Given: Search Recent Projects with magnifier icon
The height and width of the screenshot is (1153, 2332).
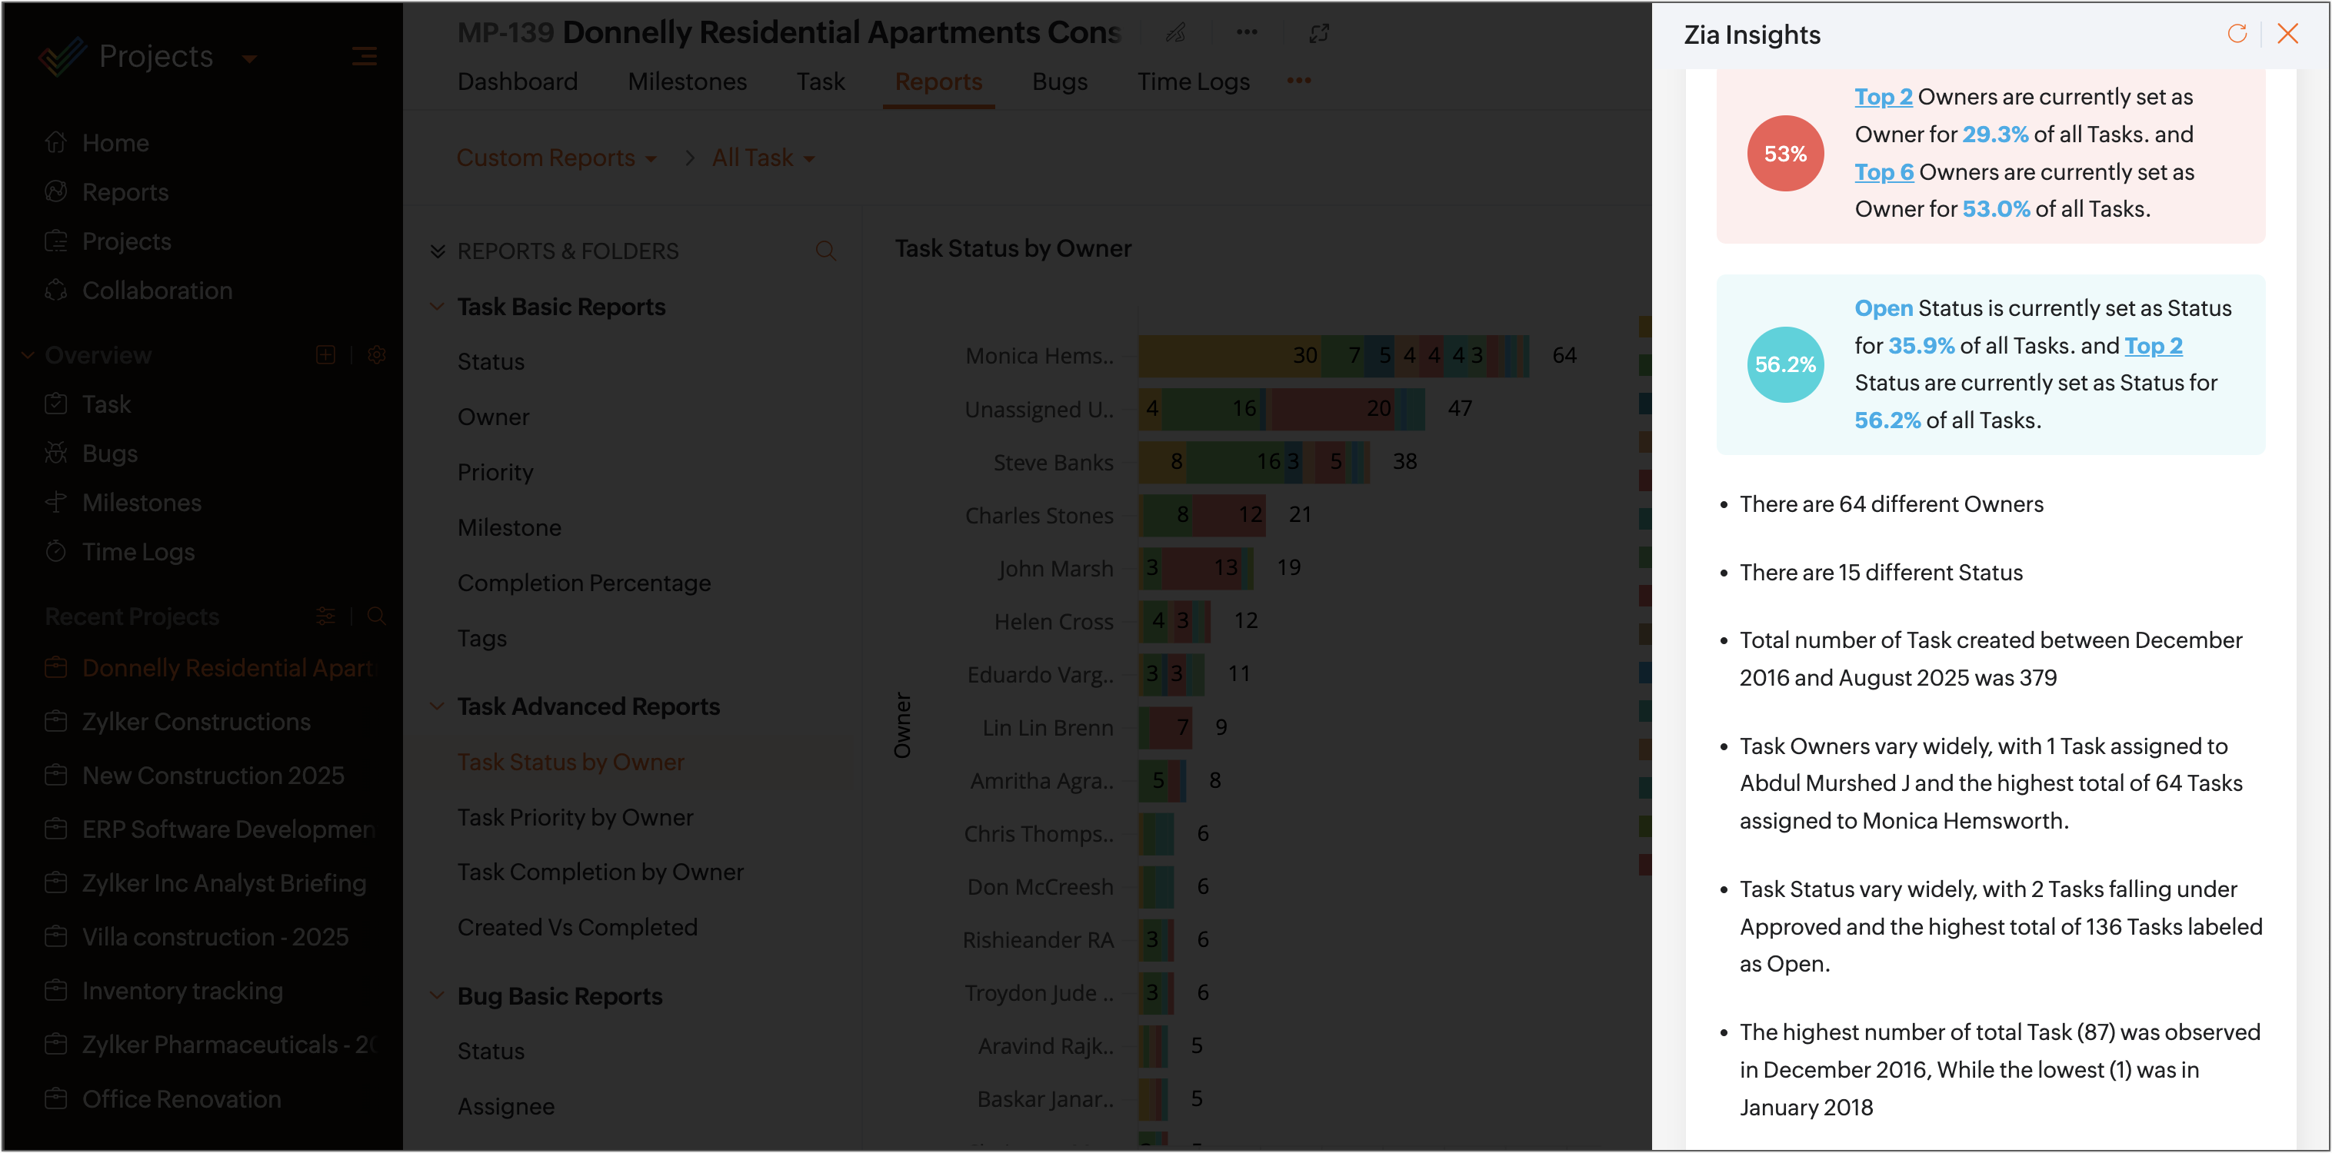Looking at the screenshot, I should coord(378,616).
